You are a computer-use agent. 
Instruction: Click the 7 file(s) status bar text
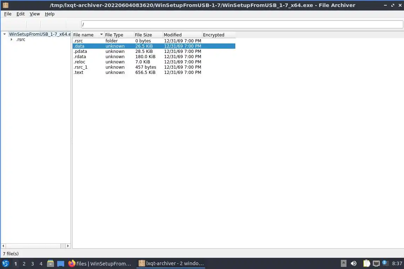[x=11, y=254]
